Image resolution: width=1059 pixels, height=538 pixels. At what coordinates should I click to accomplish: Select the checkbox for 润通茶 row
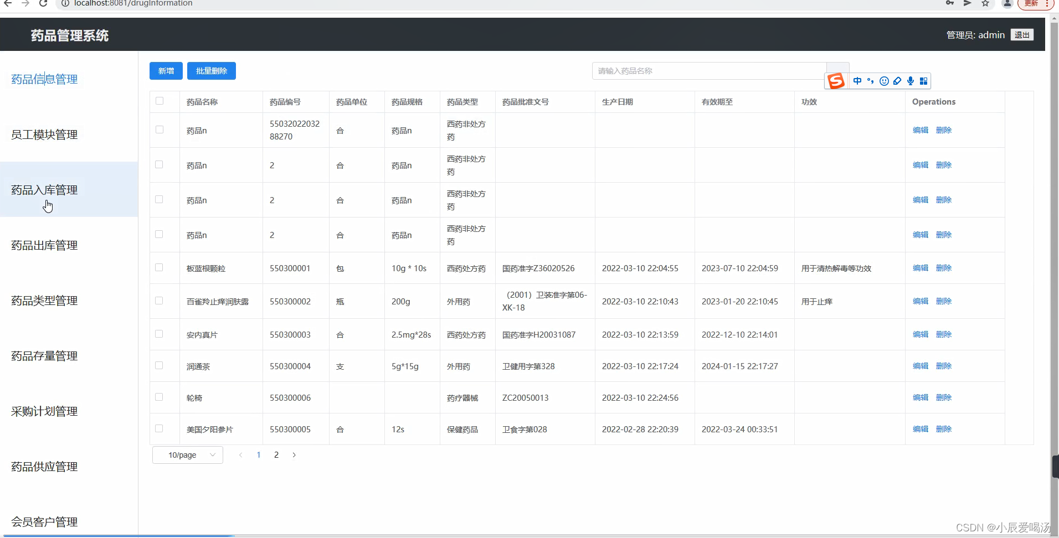pyautogui.click(x=159, y=365)
